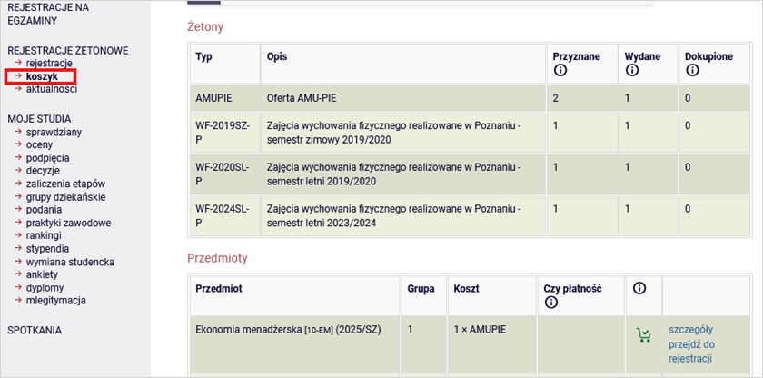Viewport: 763px width, 378px height.
Task: Click the Przedmiot column header
Action: pos(219,288)
